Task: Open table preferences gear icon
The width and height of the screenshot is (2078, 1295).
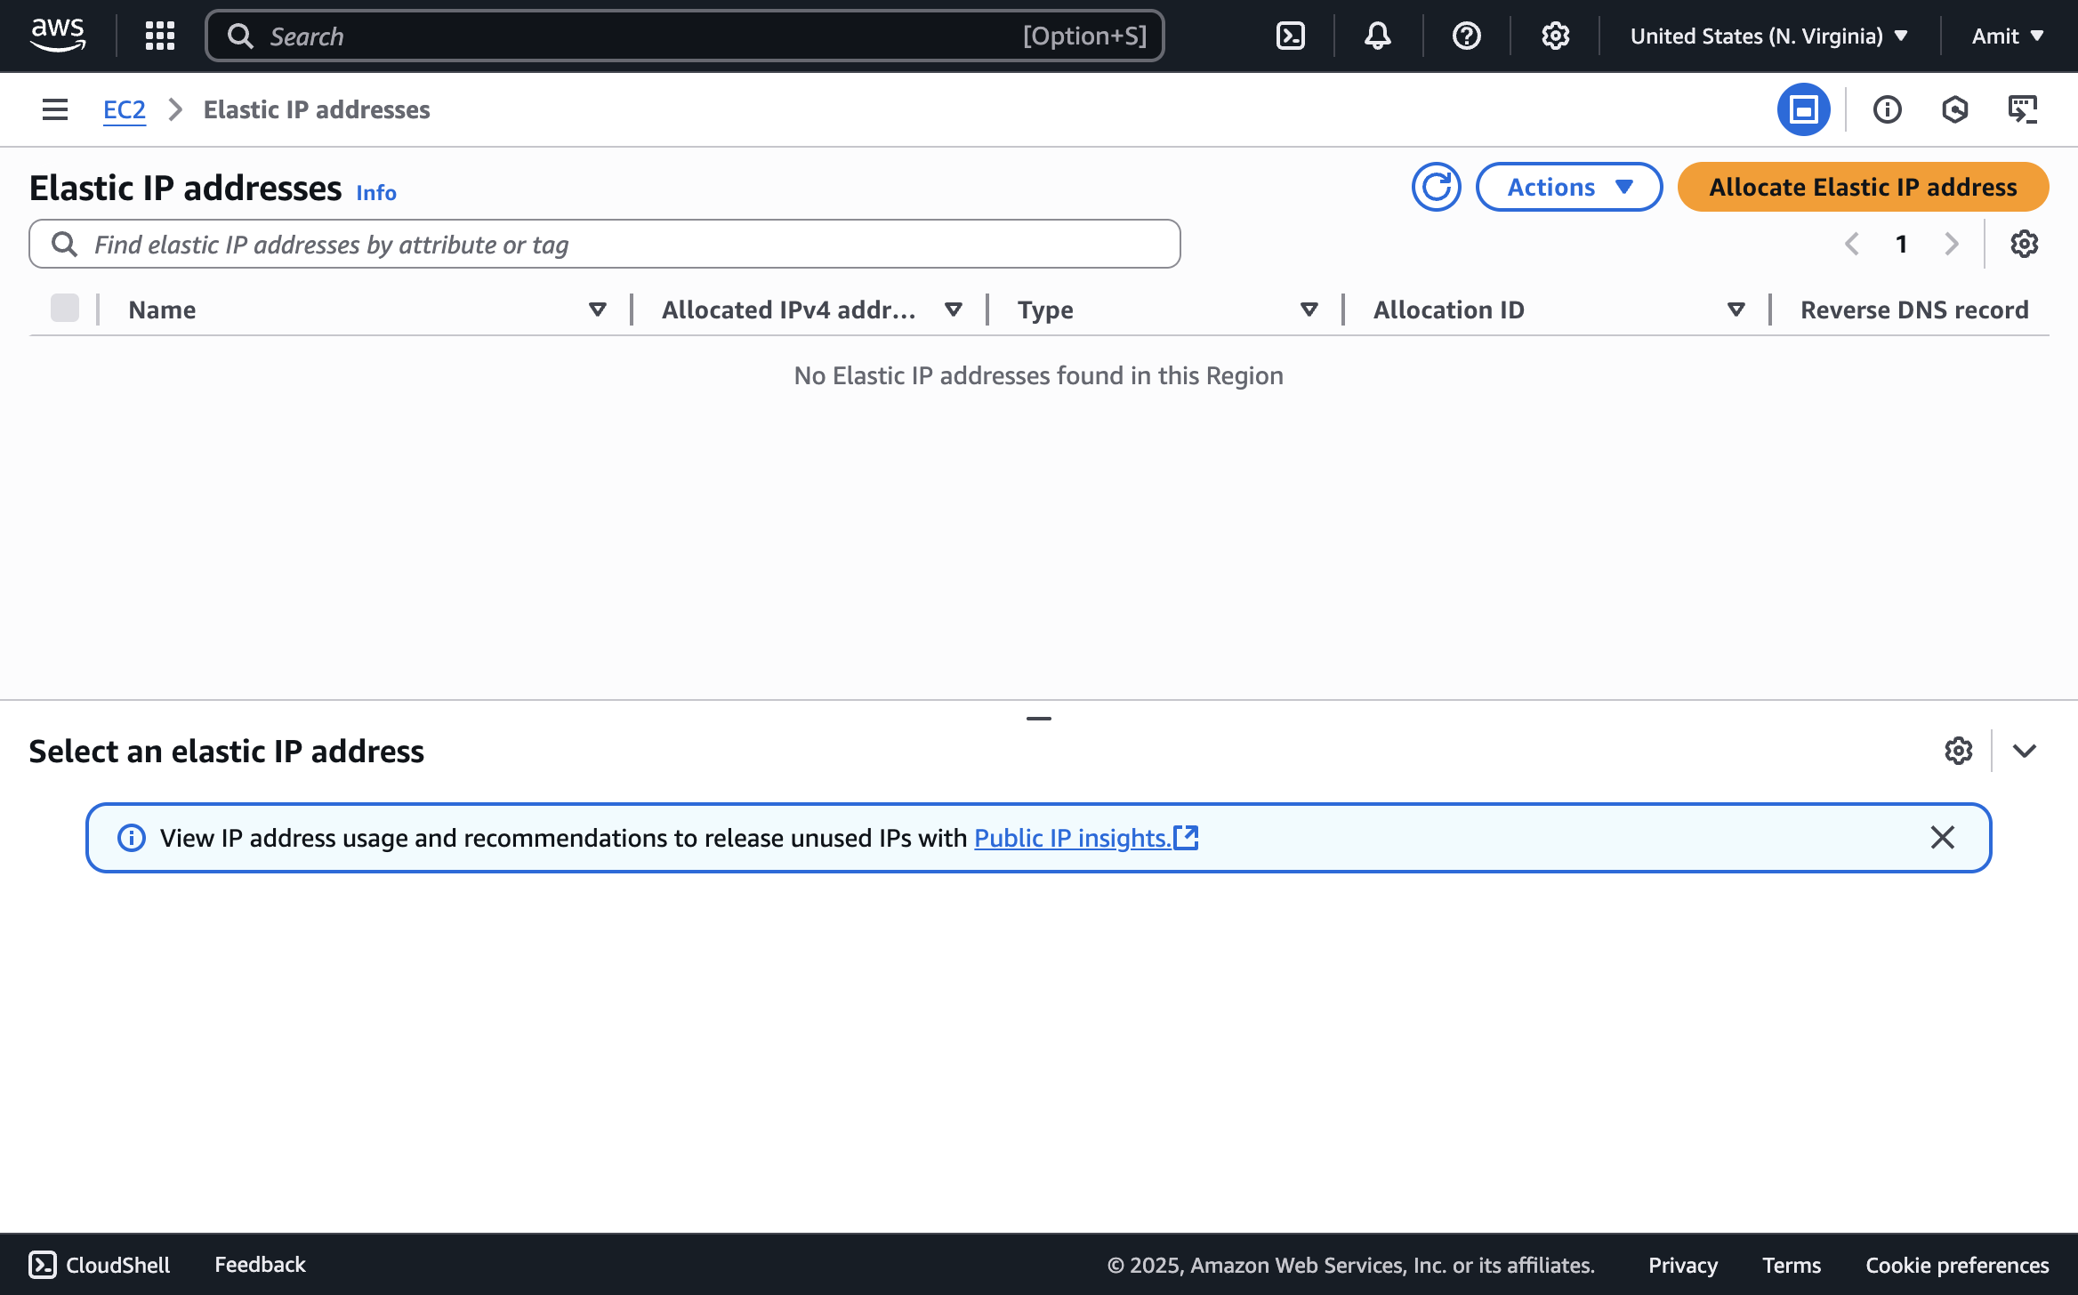Action: 2024,244
